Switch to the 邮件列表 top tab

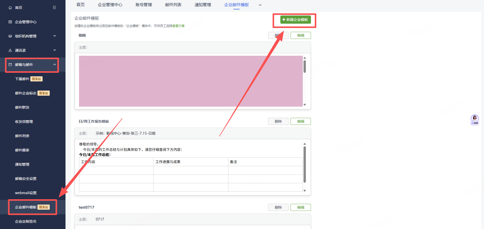[173, 5]
